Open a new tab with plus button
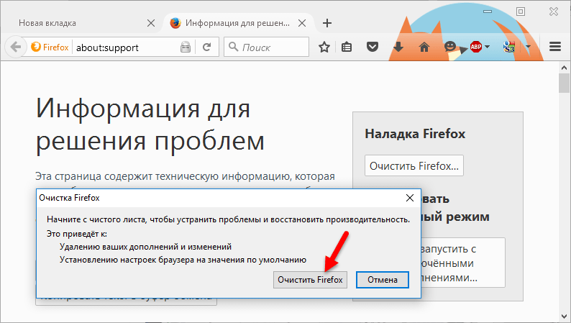Viewport: 571px width, 323px height. pyautogui.click(x=327, y=23)
